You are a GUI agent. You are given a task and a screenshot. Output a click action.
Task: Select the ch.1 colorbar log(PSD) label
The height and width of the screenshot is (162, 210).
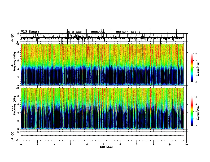pyautogui.click(x=199, y=69)
